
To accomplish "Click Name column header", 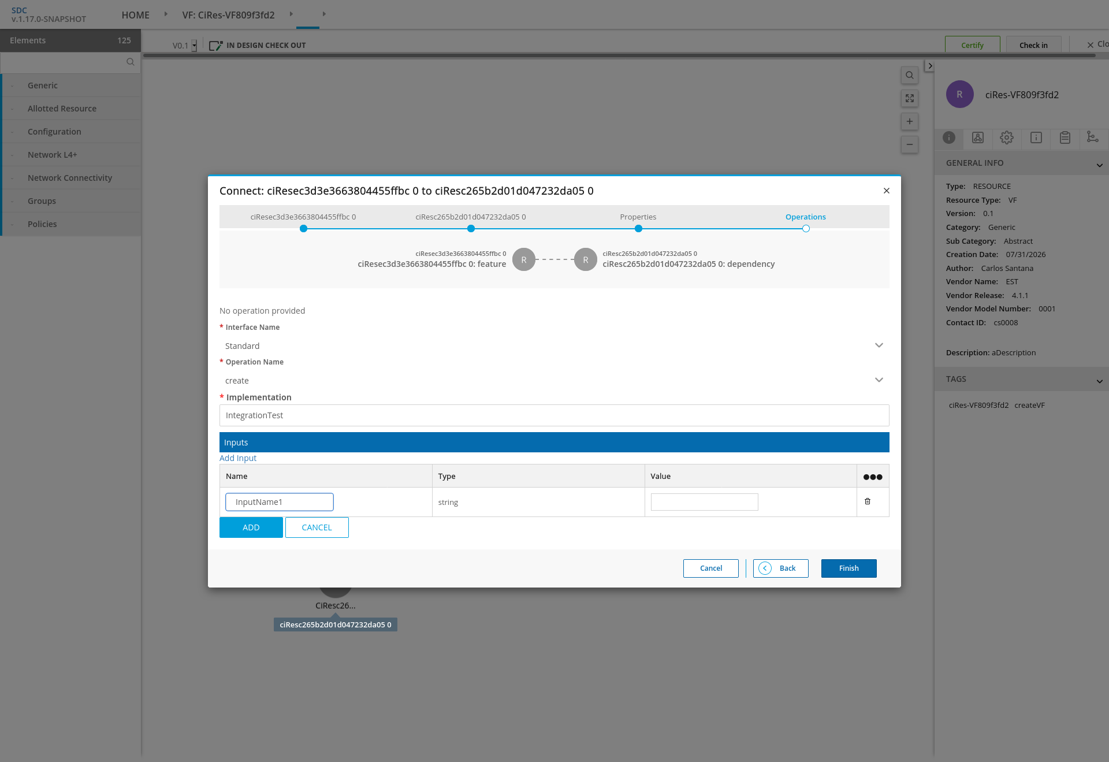I will 326,476.
